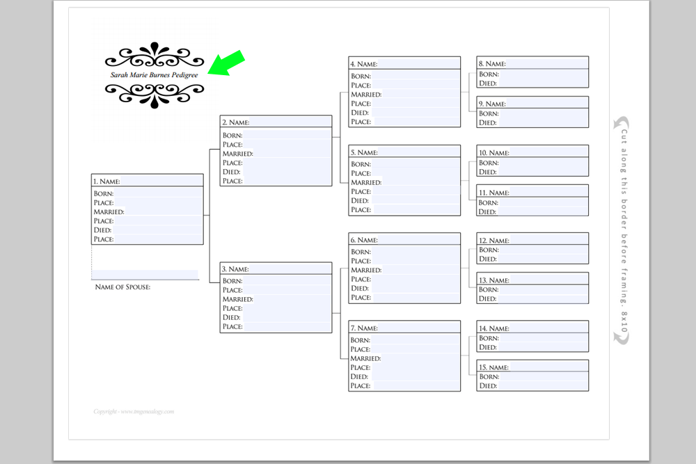Focus the Born field in box 4

pyautogui.click(x=415, y=76)
